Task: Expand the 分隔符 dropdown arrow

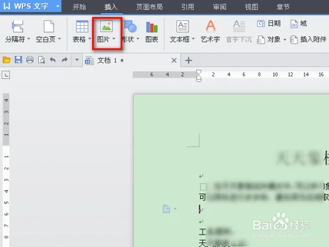Action: coord(28,39)
